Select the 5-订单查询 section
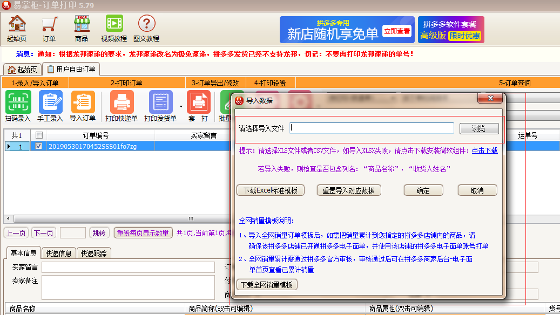The image size is (560, 315). coord(515,83)
